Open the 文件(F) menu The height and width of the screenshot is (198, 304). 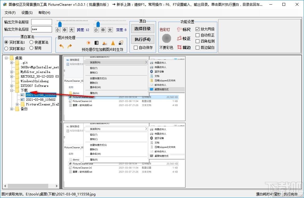pos(10,13)
